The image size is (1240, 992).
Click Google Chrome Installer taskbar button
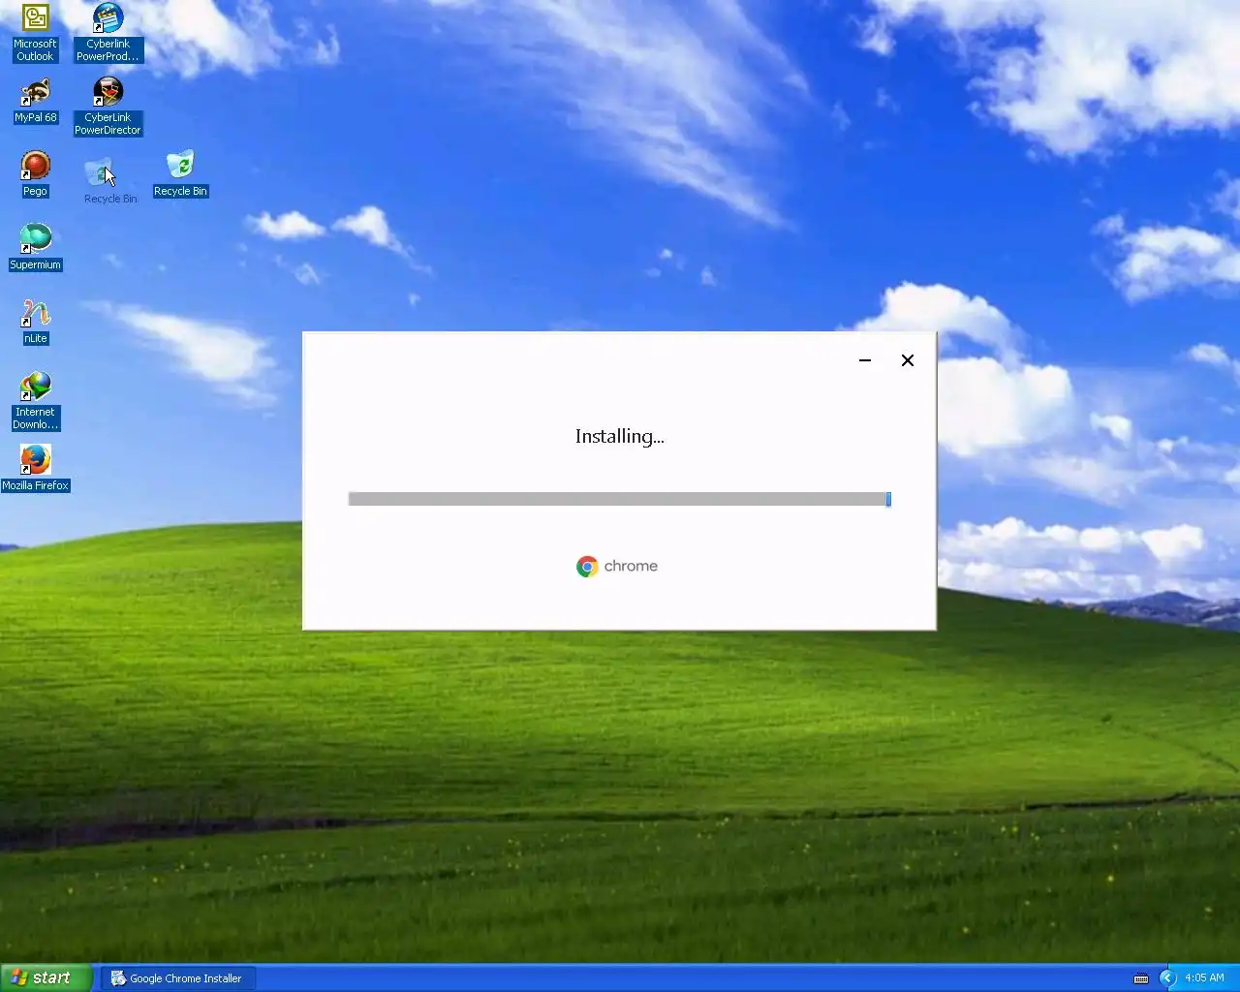pos(177,978)
